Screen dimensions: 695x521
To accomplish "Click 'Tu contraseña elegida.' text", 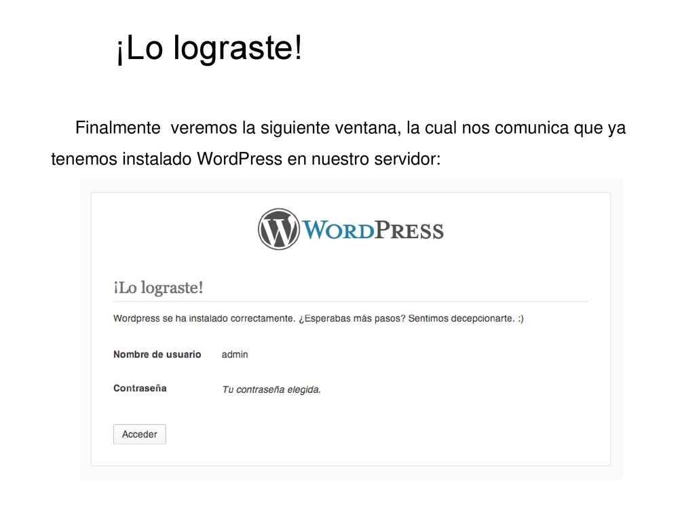I will (271, 389).
